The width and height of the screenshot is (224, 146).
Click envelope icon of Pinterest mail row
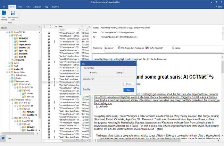click(x=49, y=39)
